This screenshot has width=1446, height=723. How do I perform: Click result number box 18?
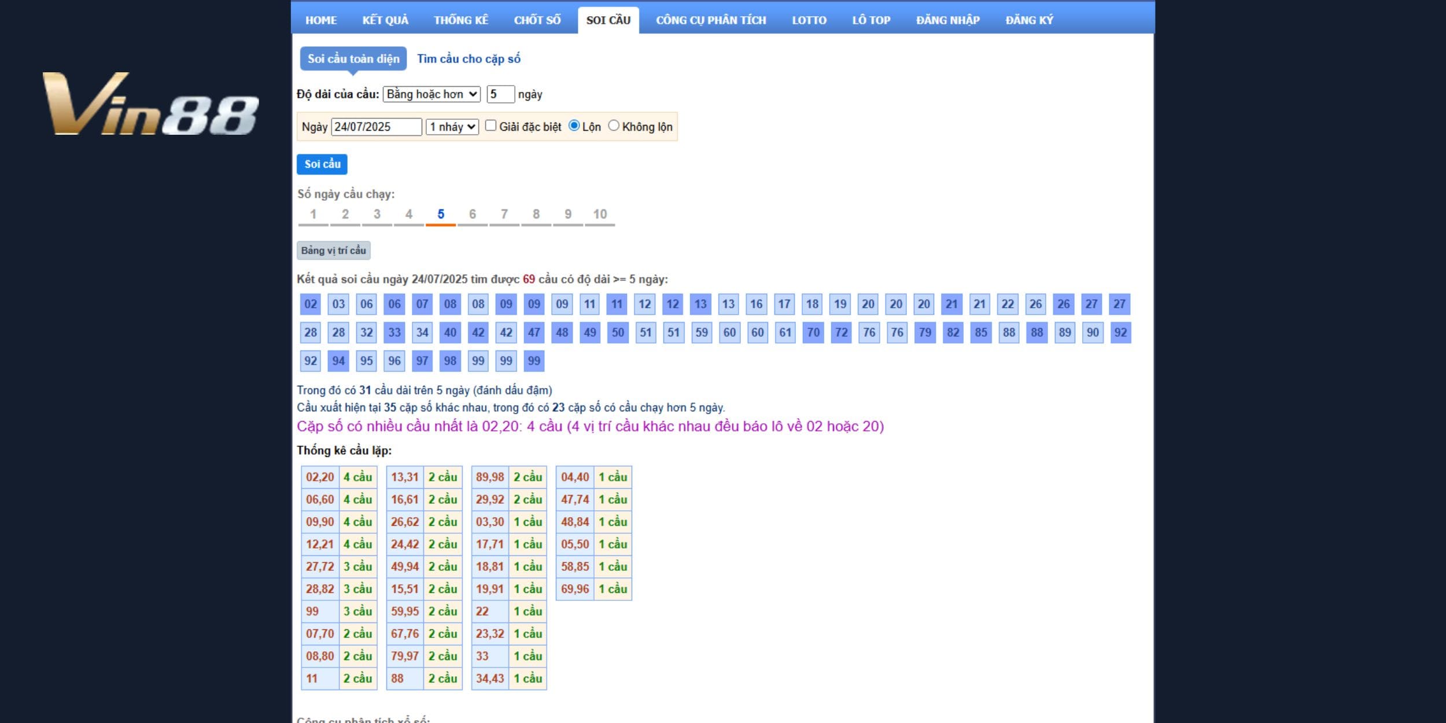click(812, 304)
